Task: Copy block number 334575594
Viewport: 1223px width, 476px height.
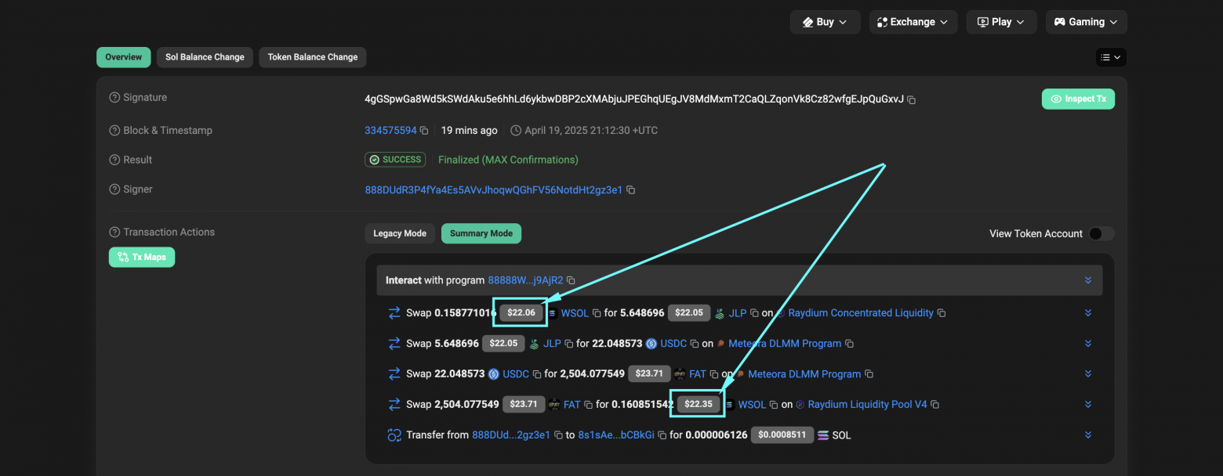Action: tap(424, 131)
